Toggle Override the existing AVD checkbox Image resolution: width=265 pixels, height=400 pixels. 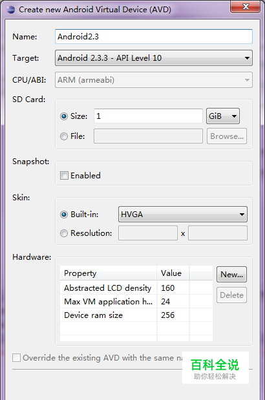(17, 357)
